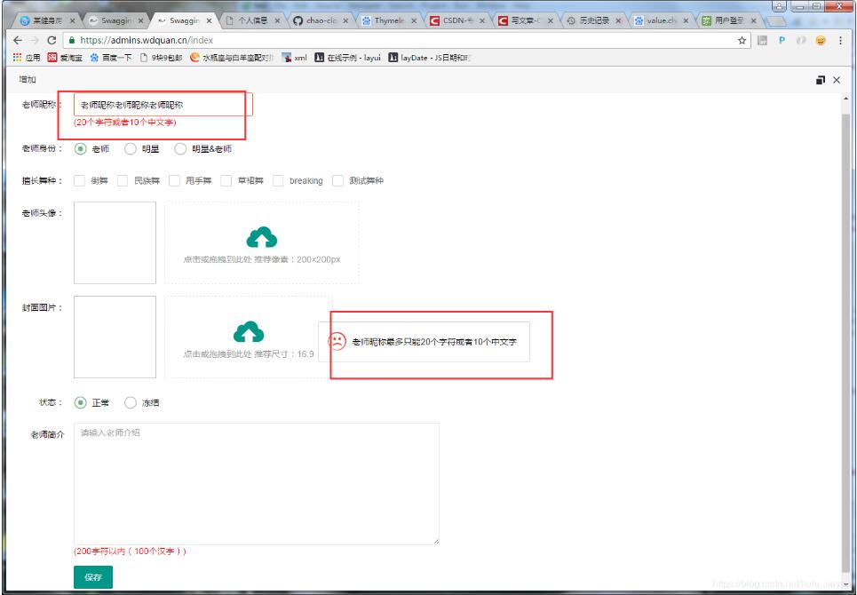This screenshot has height=595, width=857.
Task: Open the 9块9包邮 bookmark
Action: [162, 58]
